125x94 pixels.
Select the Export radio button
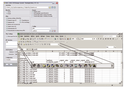tap(7, 14)
